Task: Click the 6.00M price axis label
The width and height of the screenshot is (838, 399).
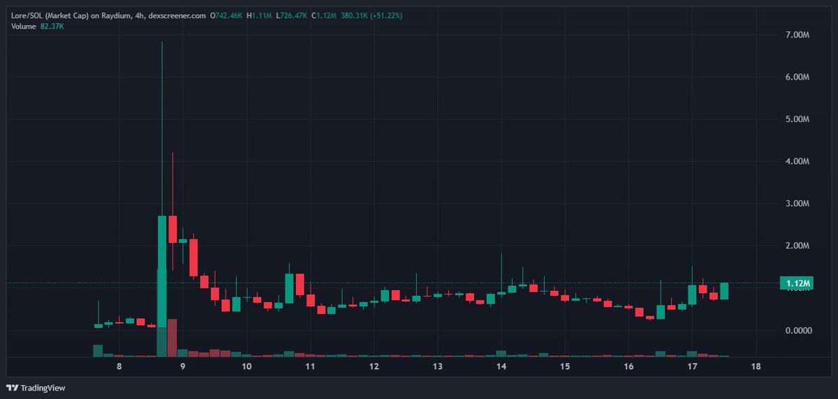Action: click(x=797, y=77)
